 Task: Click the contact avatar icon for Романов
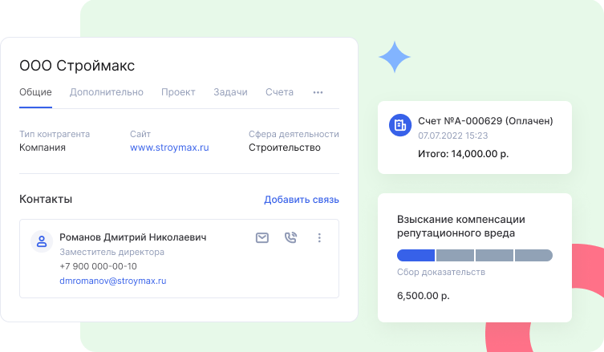(42, 241)
